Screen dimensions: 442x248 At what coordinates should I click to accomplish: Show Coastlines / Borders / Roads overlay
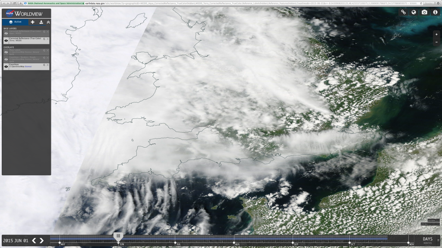pos(6,59)
